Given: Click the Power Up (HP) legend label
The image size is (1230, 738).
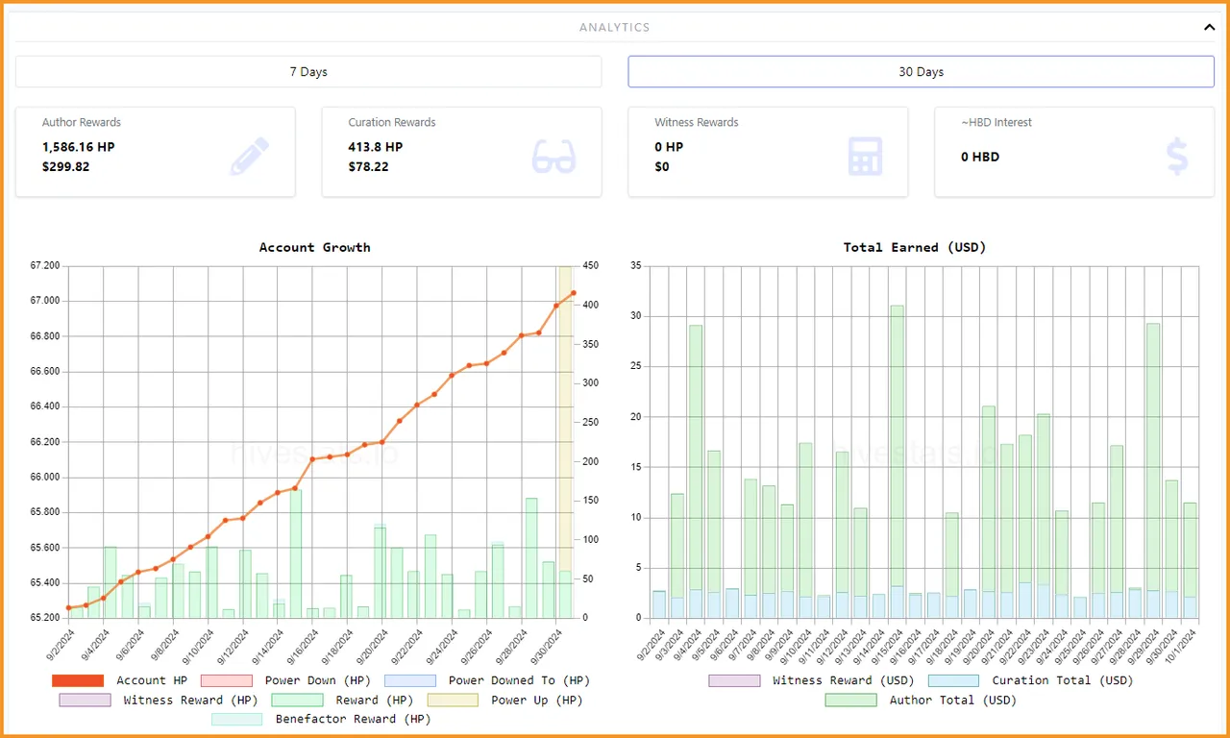Looking at the screenshot, I should pyautogui.click(x=537, y=701).
